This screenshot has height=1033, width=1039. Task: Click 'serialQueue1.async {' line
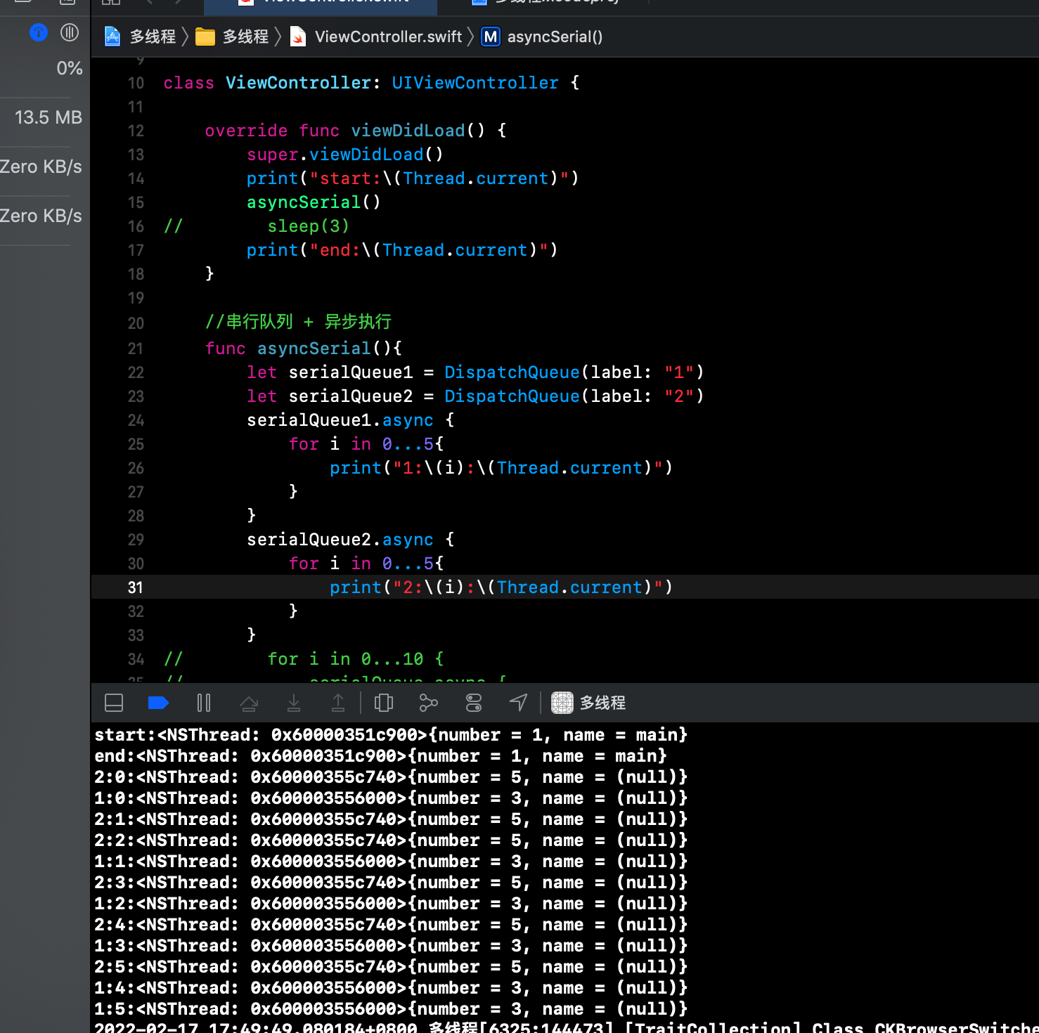(351, 420)
